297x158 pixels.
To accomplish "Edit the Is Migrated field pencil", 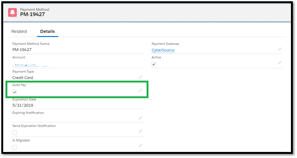I will pos(140,146).
